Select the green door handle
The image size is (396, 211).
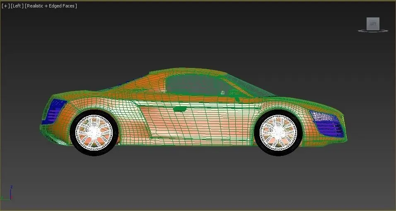tap(180, 109)
